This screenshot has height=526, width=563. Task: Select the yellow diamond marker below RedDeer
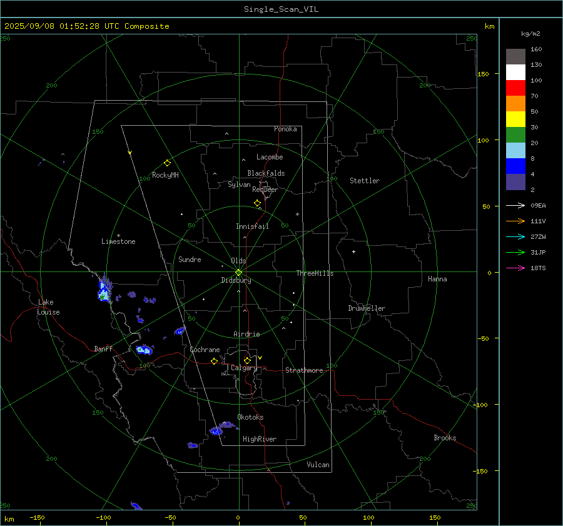(x=257, y=203)
